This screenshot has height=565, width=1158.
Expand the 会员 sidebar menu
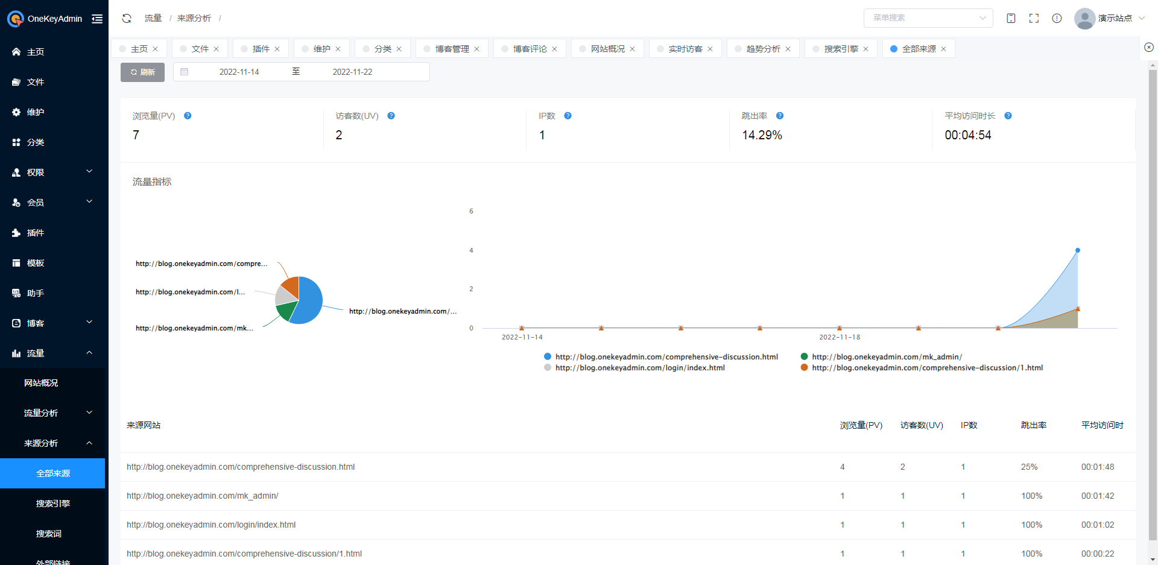click(52, 203)
